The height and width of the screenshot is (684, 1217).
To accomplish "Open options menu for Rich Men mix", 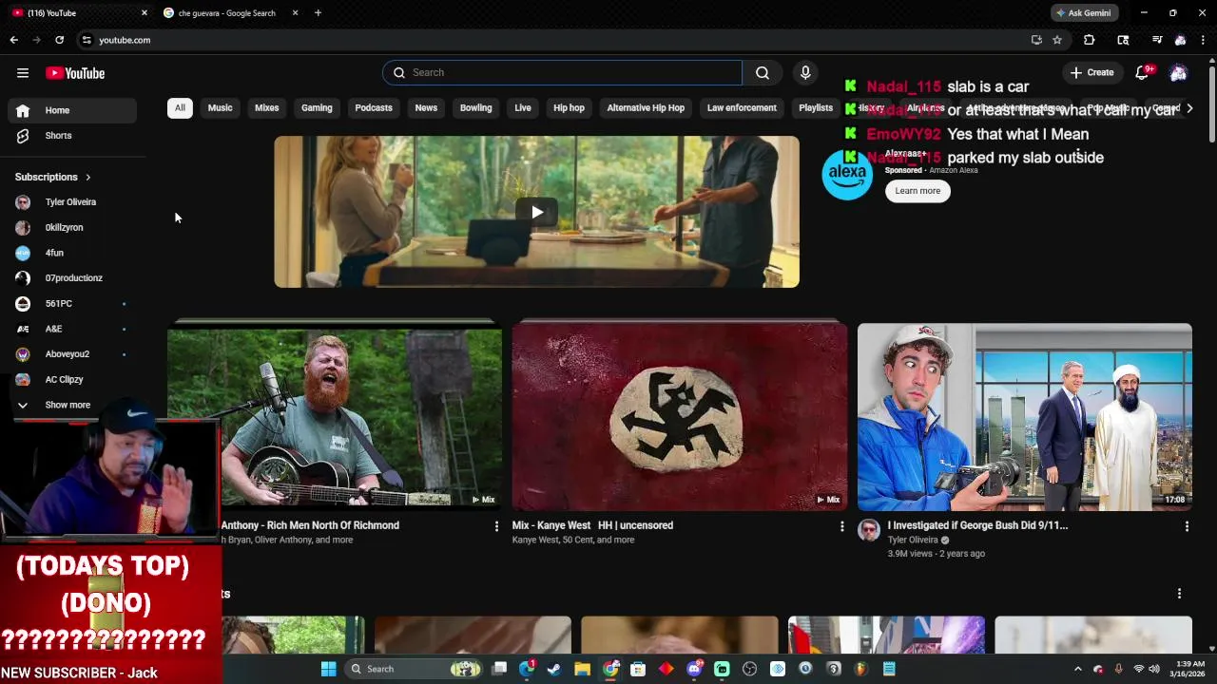I will [x=496, y=526].
